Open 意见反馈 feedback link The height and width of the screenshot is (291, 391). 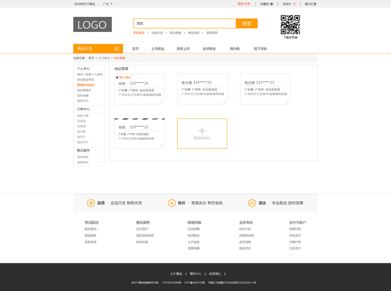[310, 4]
